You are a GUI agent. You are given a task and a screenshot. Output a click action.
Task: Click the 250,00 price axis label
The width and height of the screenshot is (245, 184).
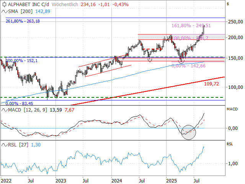pos(236,22)
